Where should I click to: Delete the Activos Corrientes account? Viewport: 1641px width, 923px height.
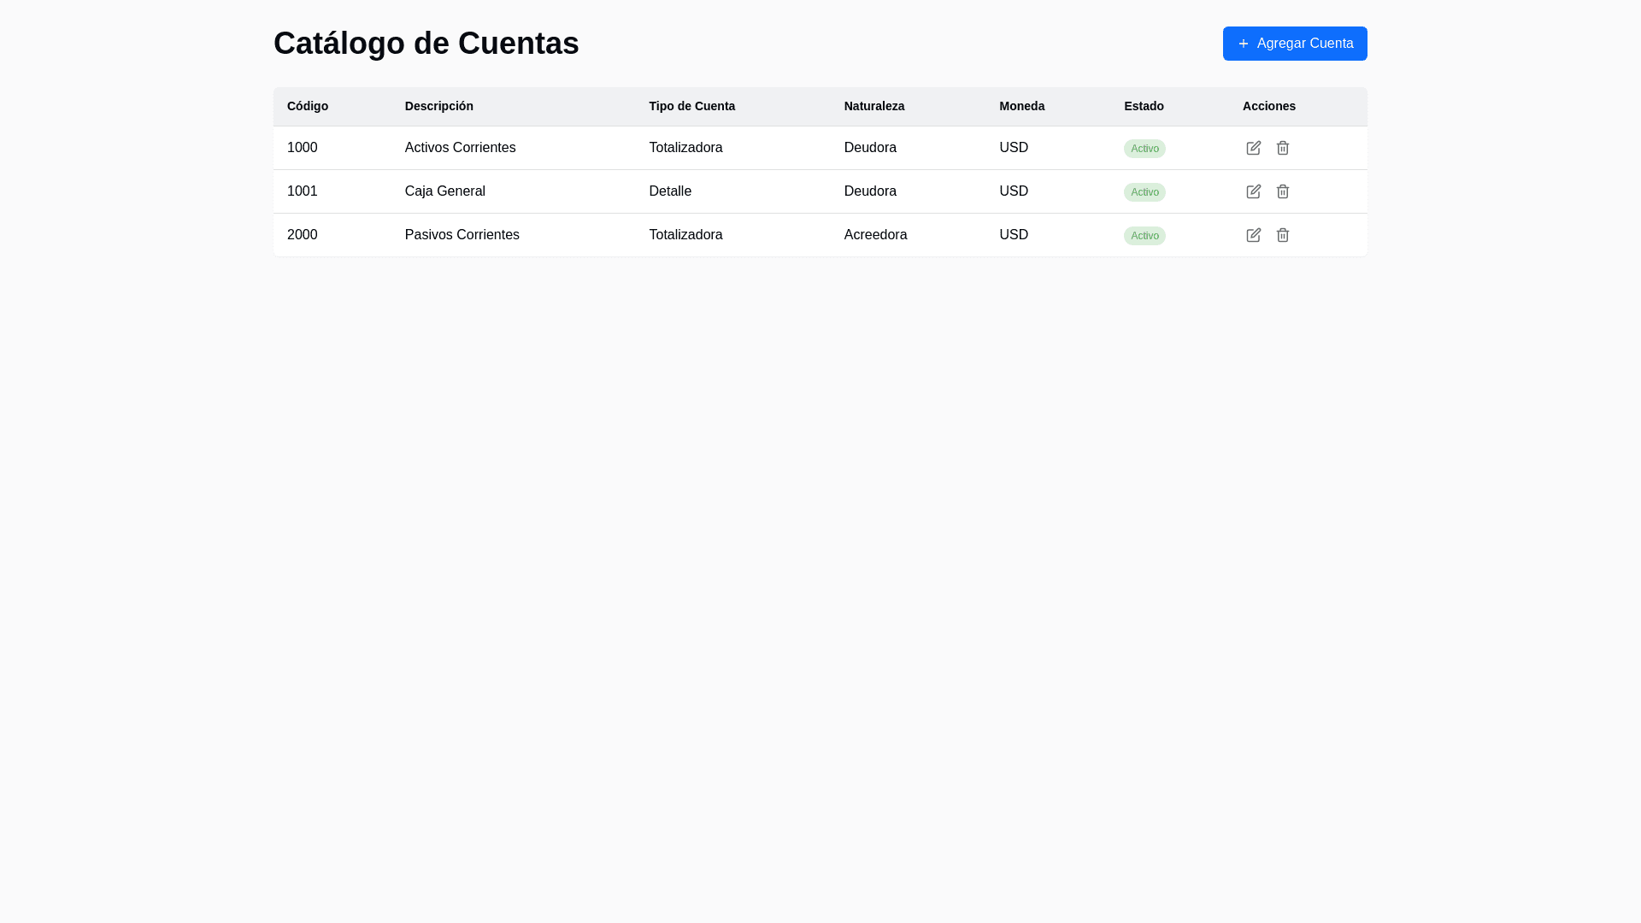pyautogui.click(x=1282, y=148)
